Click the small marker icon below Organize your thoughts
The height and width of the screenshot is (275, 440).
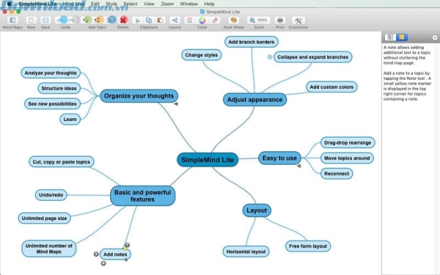pyautogui.click(x=176, y=104)
